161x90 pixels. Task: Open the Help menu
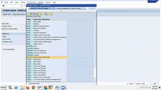(54, 2)
